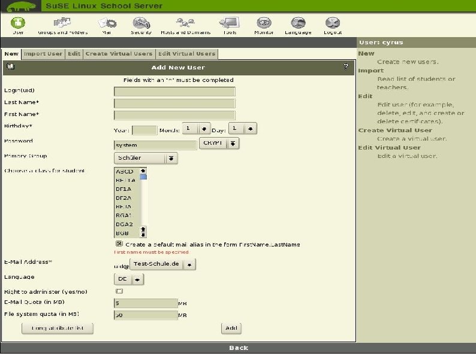This screenshot has height=356, width=476.
Task: Open the Security section icon
Action: pyautogui.click(x=141, y=23)
